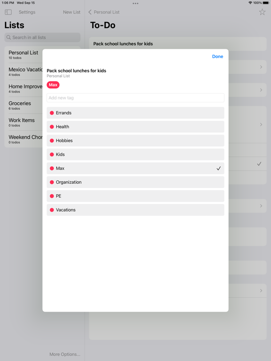Image resolution: width=271 pixels, height=361 pixels.
Task: Open the checked to-do row checkmark
Action: click(x=259, y=164)
